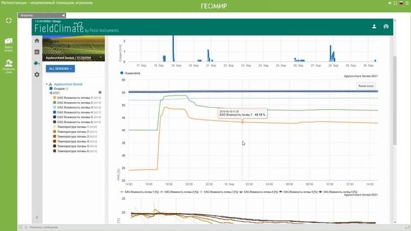Toggle EAG Влажность почвы 4 sensor
This screenshot has width=411, height=231.
click(55, 112)
